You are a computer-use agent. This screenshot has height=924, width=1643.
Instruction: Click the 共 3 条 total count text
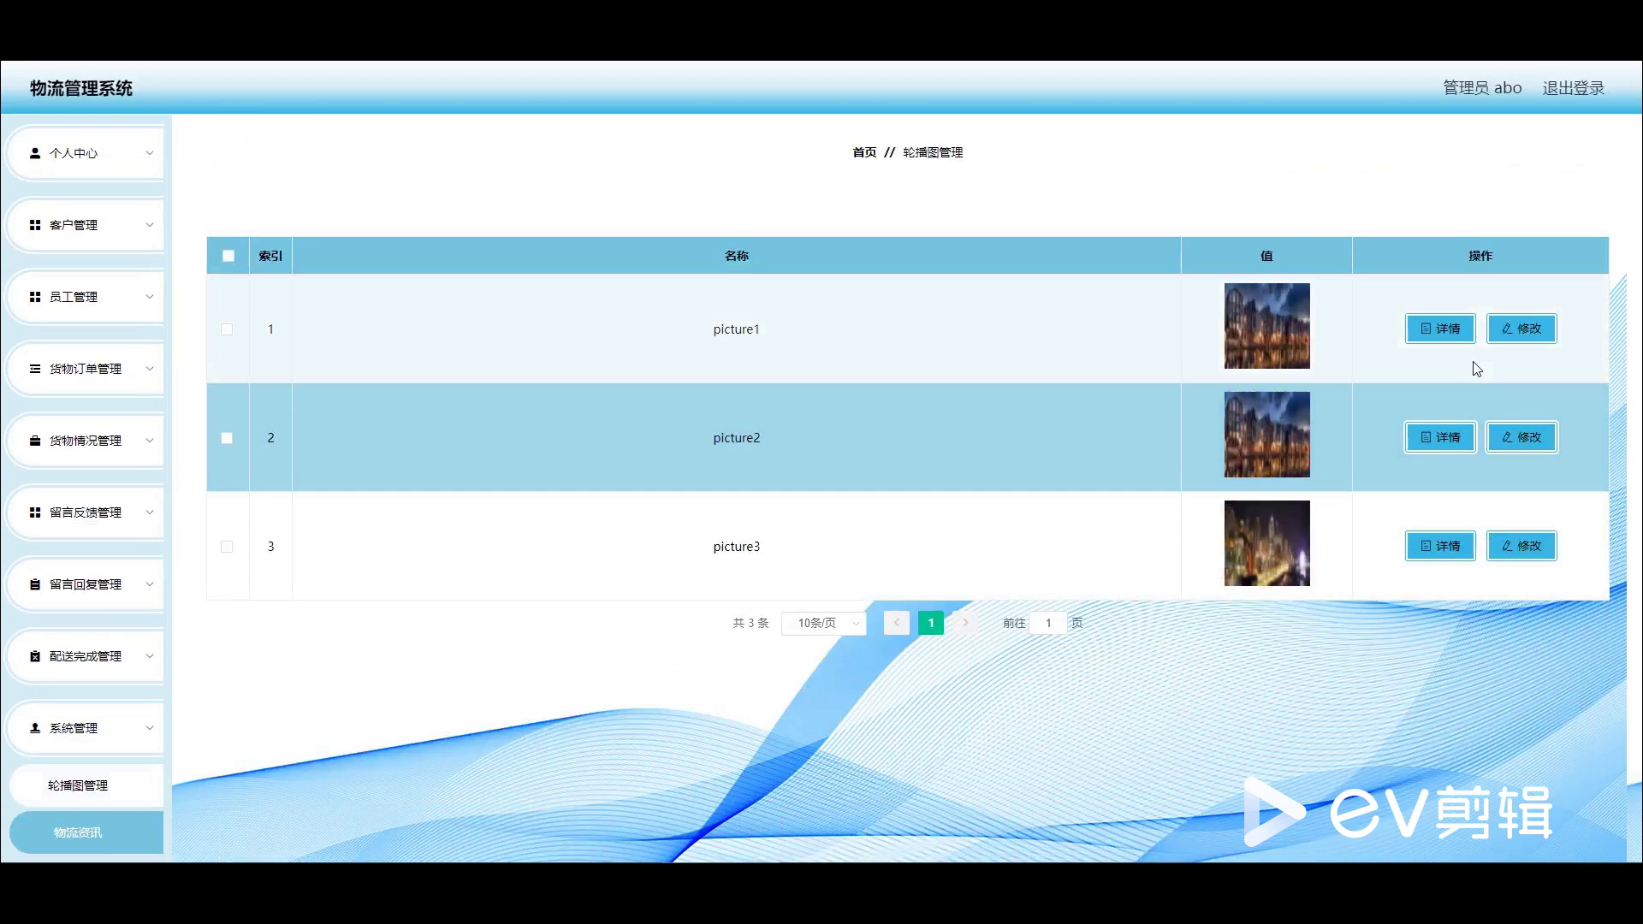point(750,623)
